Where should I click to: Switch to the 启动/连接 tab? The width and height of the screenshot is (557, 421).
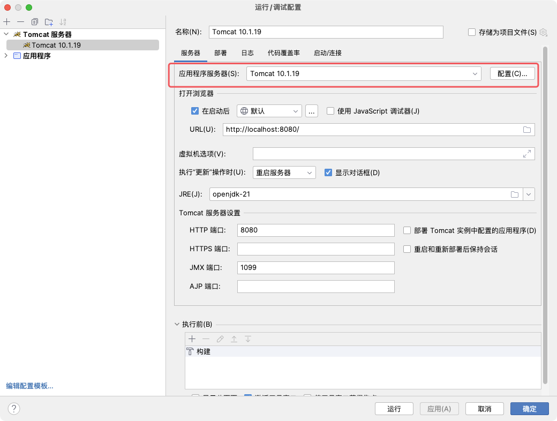click(328, 53)
